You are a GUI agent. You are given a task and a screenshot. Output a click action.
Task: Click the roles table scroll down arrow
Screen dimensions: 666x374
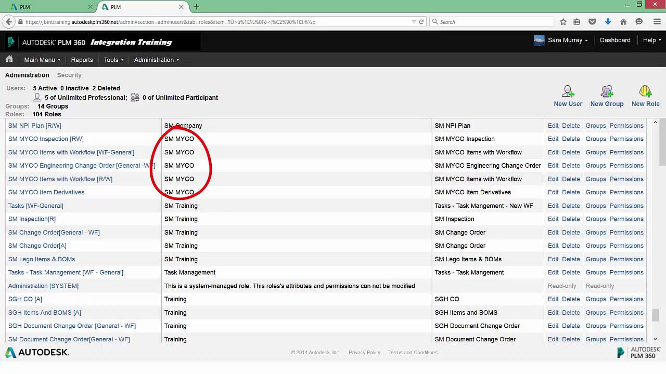click(655, 339)
